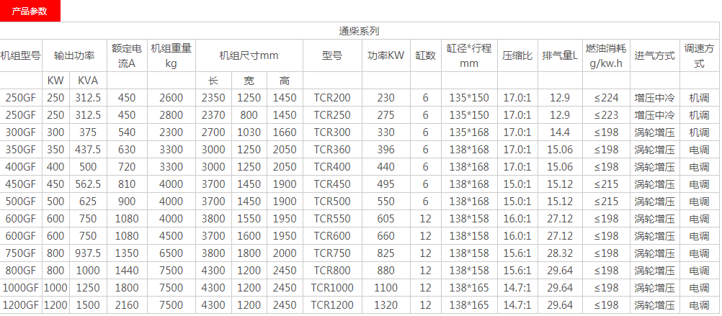Select the 宽 sub-header cell

249,81
